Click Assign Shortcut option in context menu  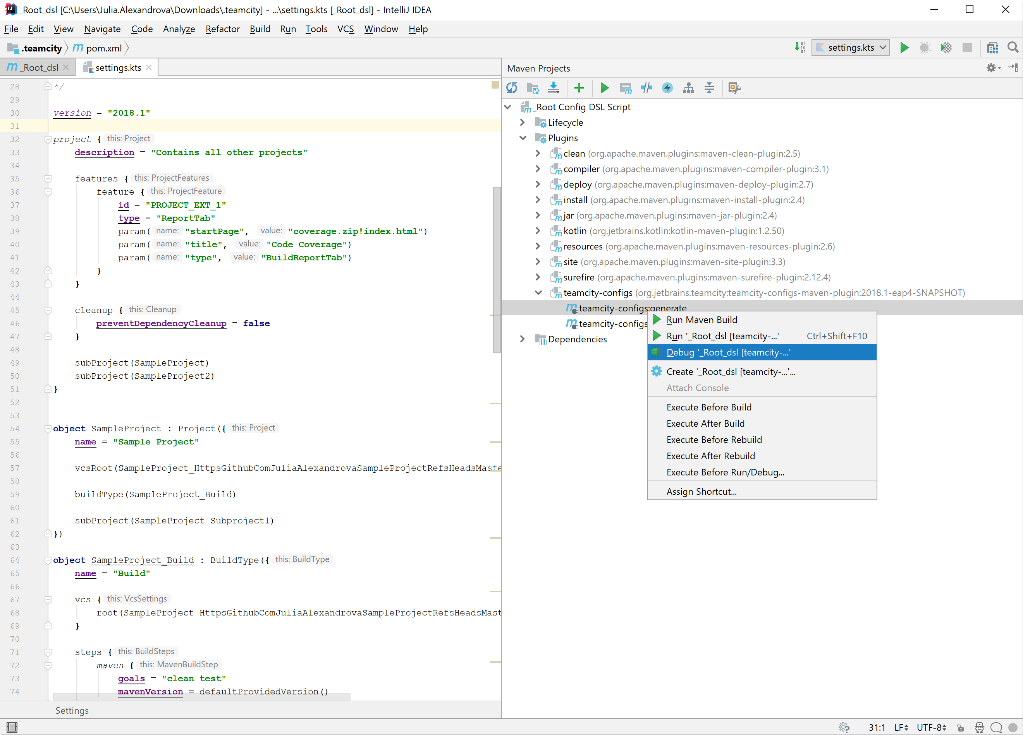click(702, 492)
